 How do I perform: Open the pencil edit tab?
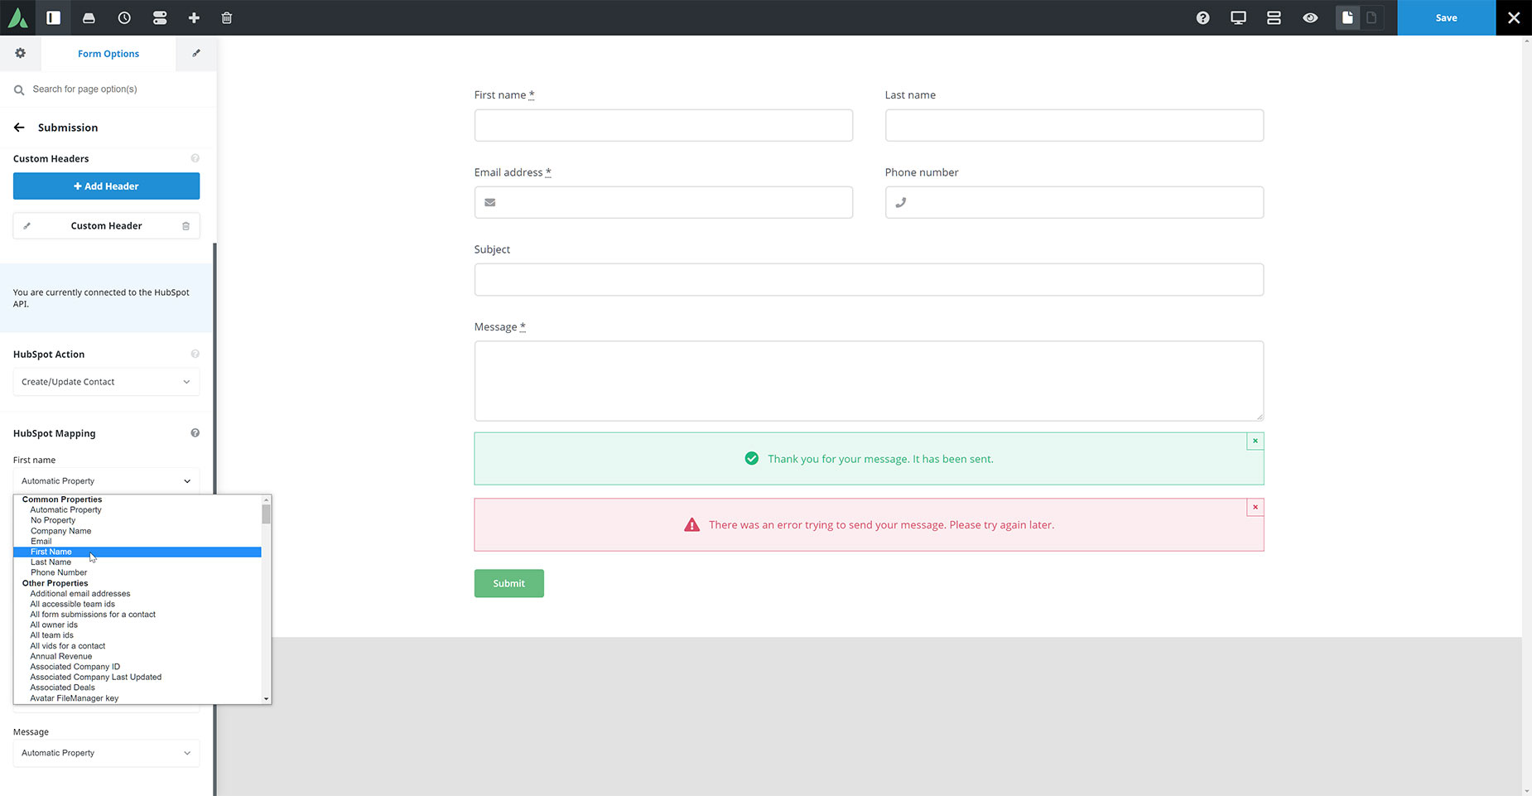pos(196,53)
